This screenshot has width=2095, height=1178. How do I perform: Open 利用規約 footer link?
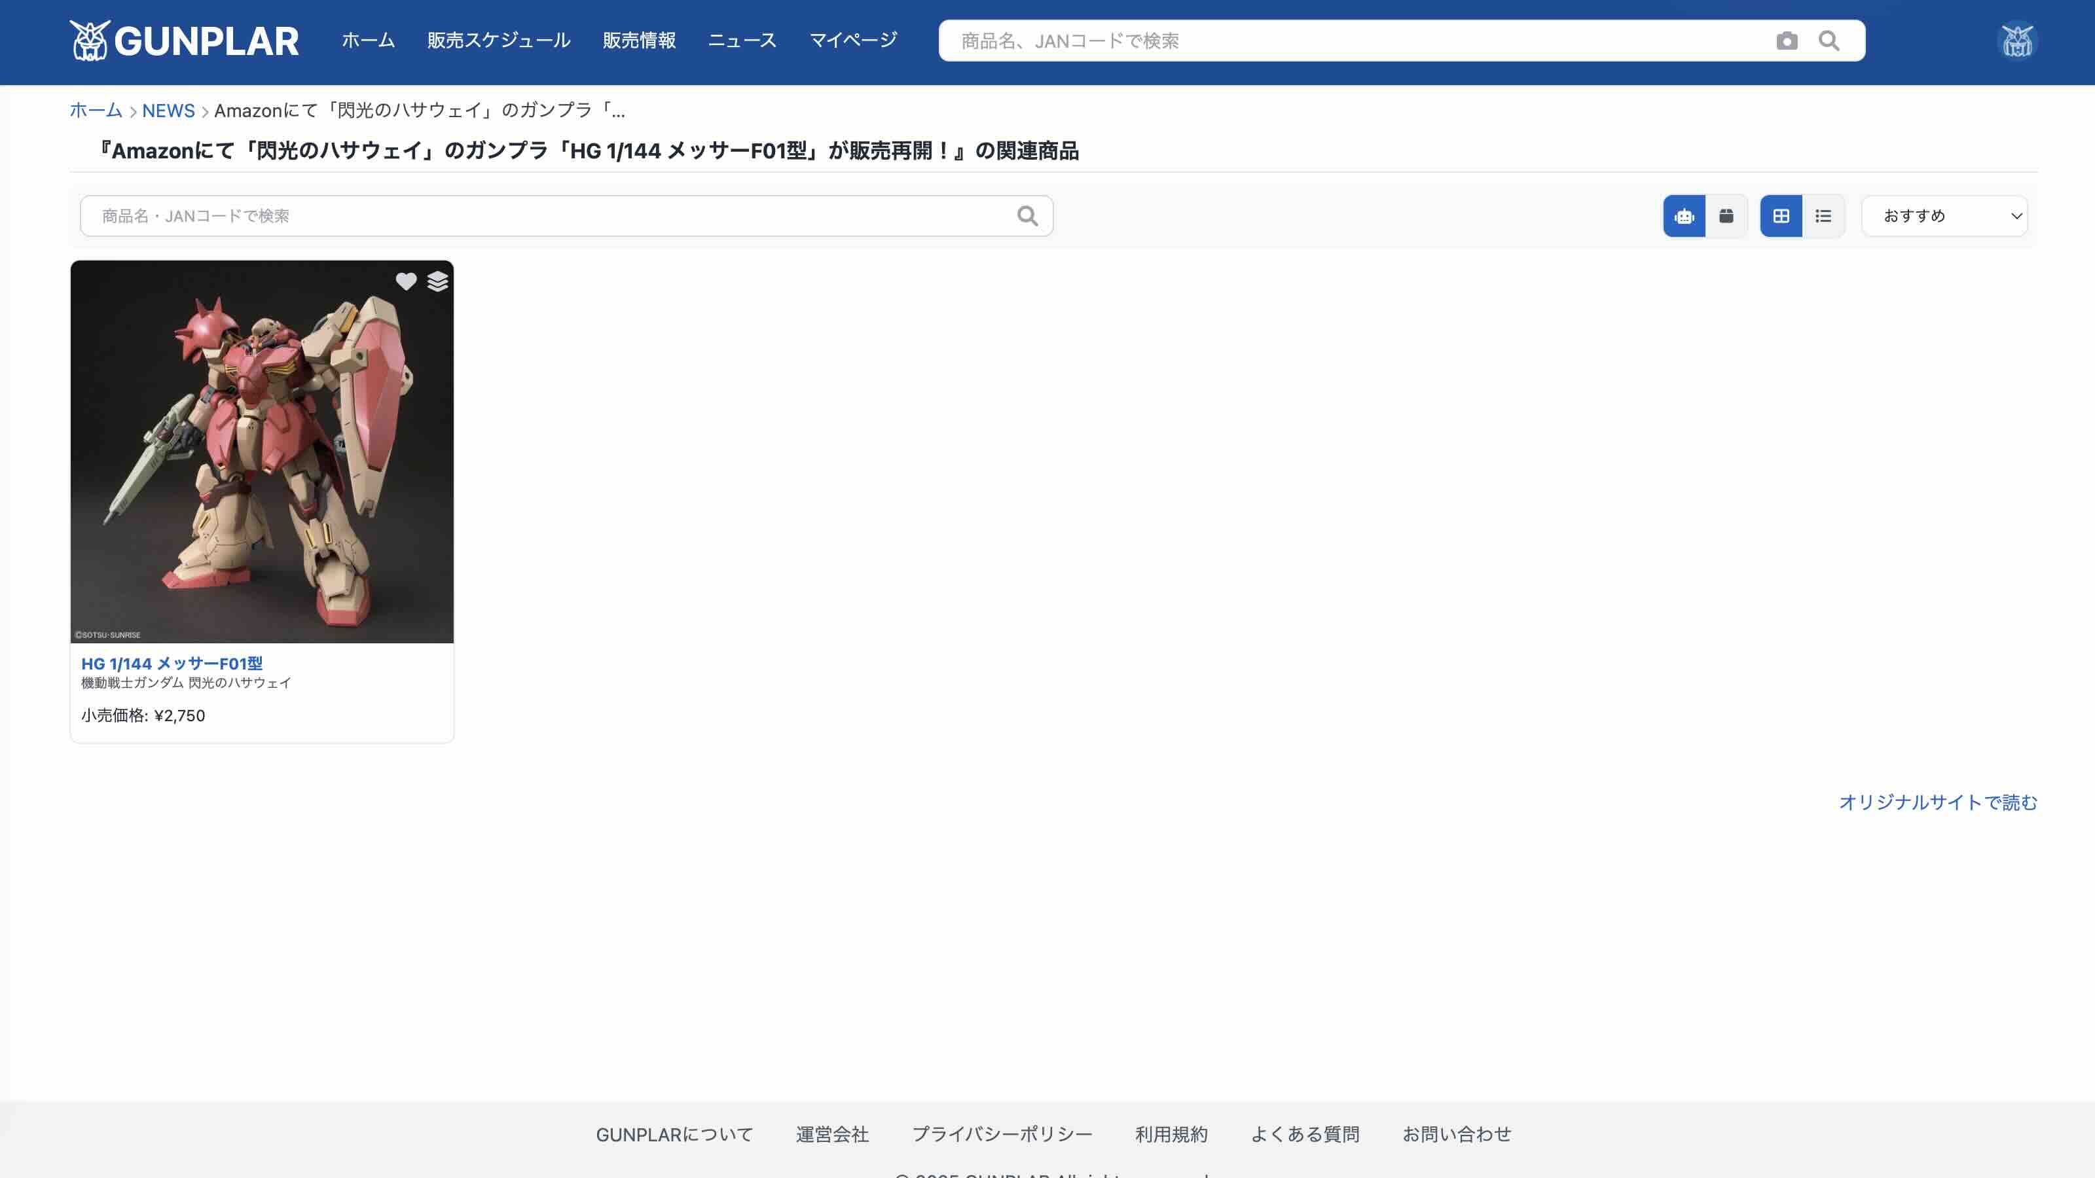(1171, 1134)
